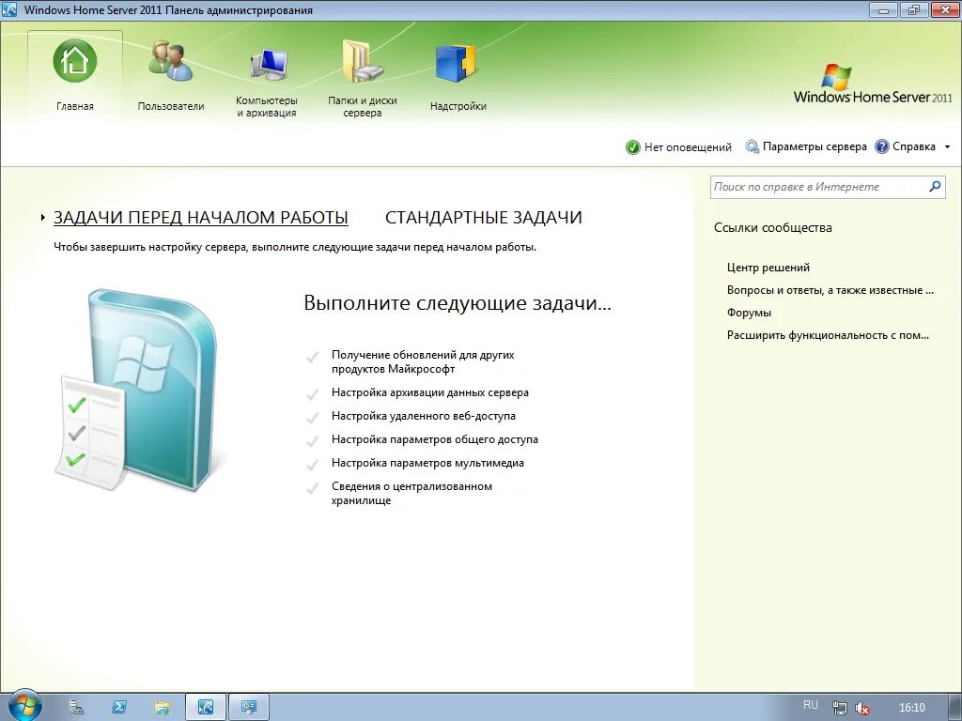Activate the Home Server Dashboard taskbar button
Image resolution: width=962 pixels, height=721 pixels.
[x=206, y=707]
